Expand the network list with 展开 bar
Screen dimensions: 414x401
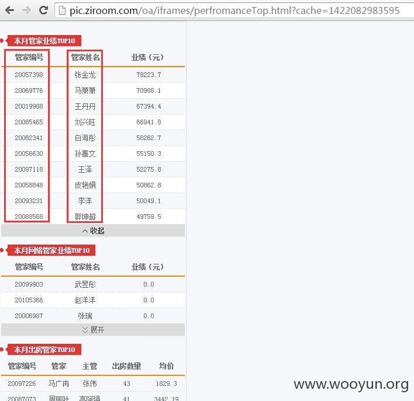tap(93, 330)
